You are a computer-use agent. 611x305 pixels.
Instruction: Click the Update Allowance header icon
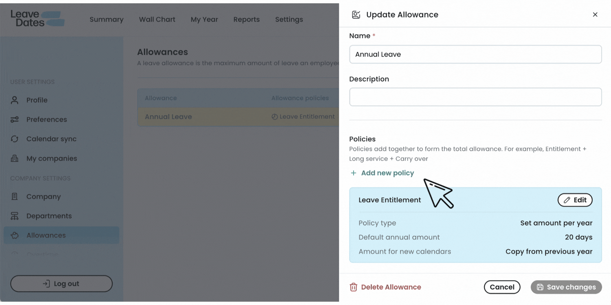point(356,15)
